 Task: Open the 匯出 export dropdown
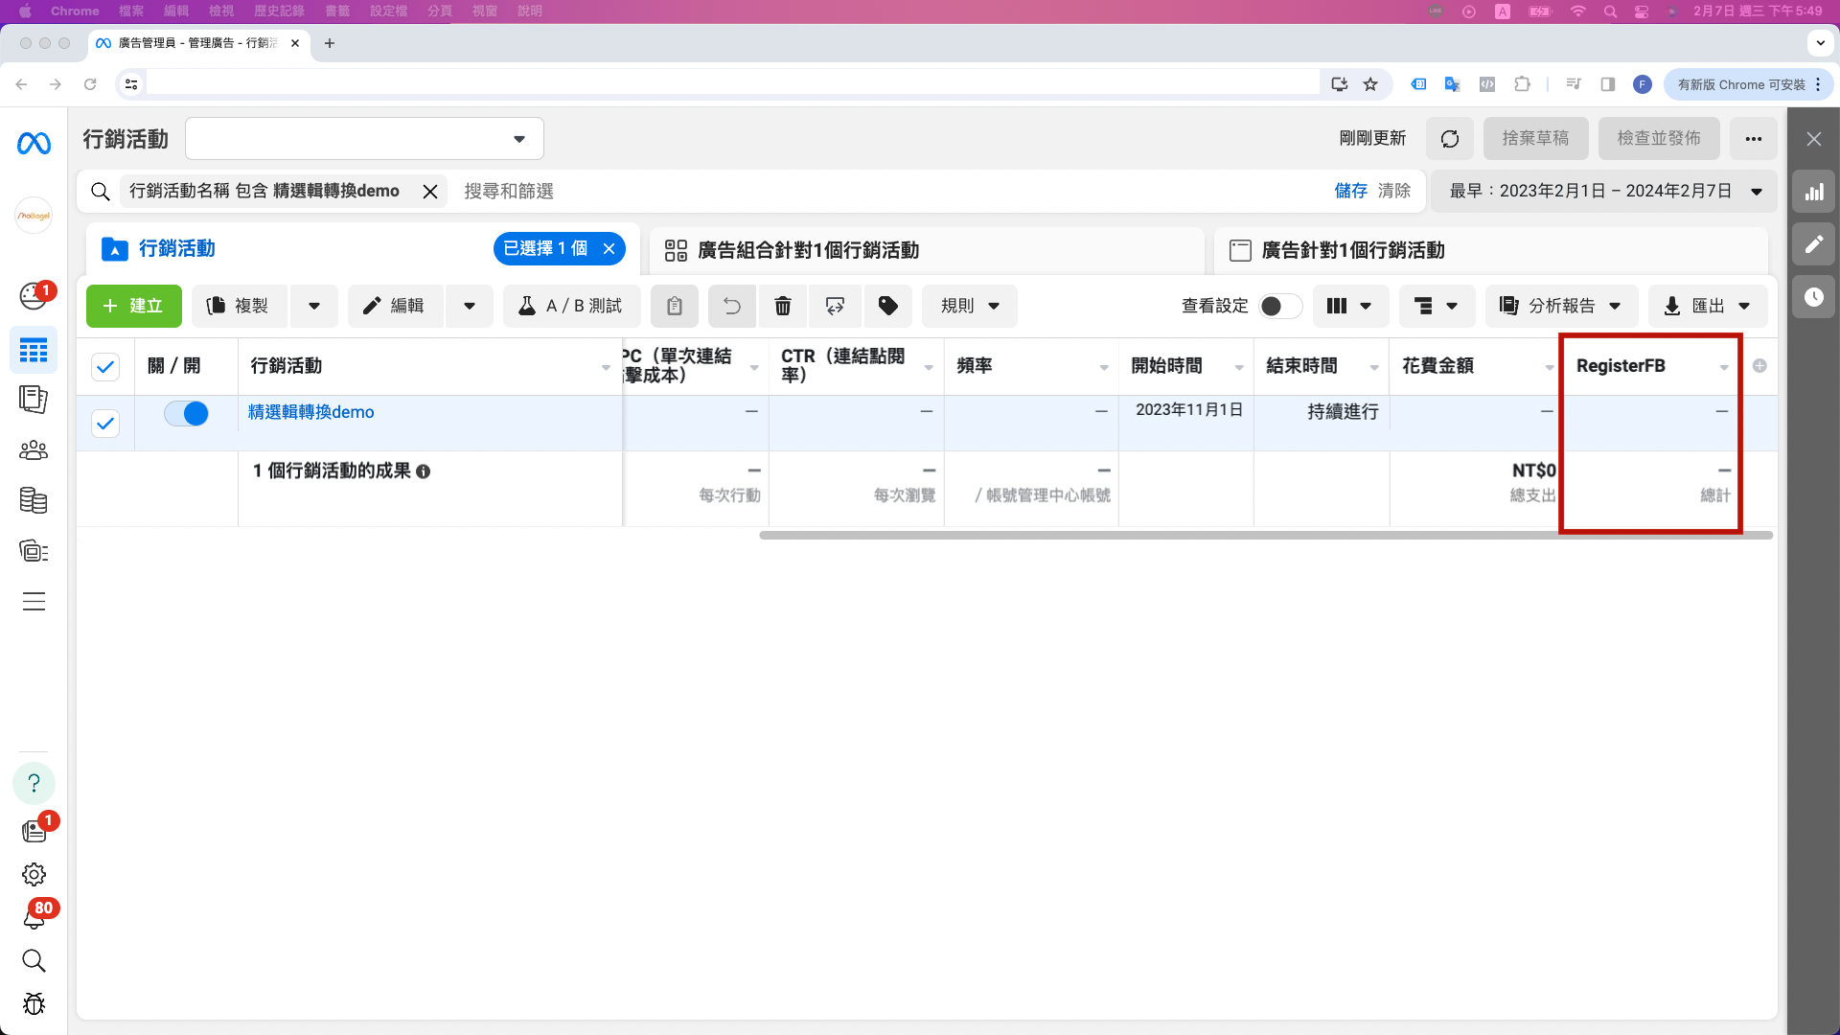[1708, 306]
